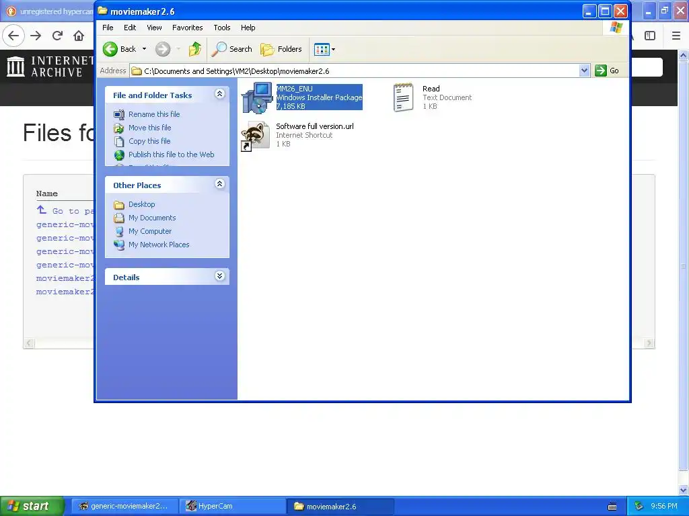Toggle the Folders pane button
The height and width of the screenshot is (516, 689).
coord(281,49)
